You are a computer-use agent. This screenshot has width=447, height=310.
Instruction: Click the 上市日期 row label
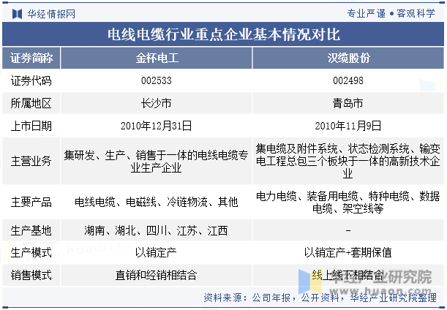click(x=31, y=126)
